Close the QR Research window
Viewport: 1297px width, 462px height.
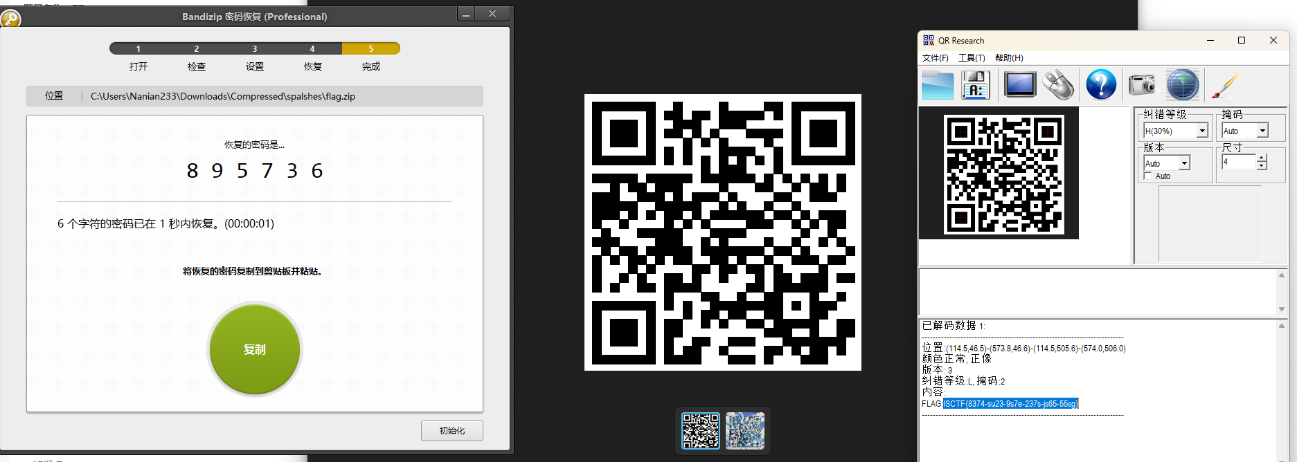pos(1273,40)
